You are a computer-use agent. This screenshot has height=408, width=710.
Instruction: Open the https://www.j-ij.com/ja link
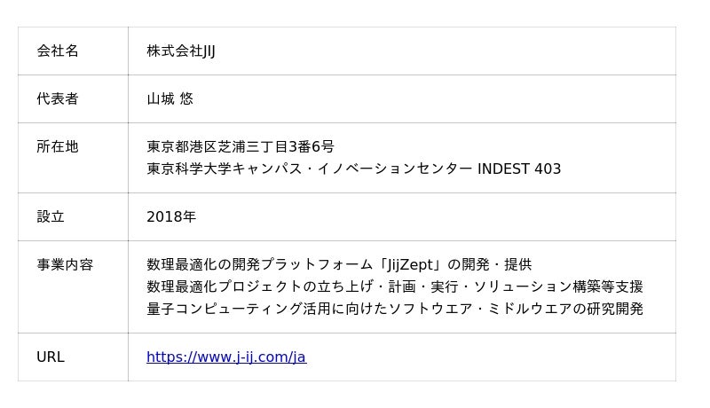click(226, 357)
